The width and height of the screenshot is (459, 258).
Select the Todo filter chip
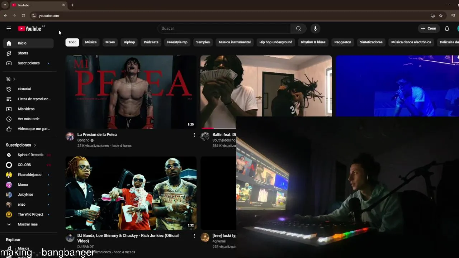pos(72,42)
